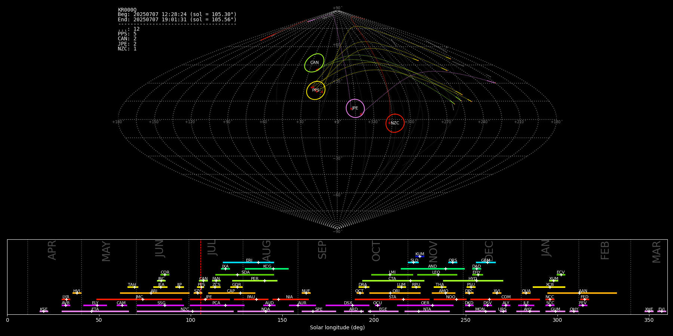Click the URS shower bar in timeline
The width and height of the screenshot is (673, 336).
click(x=503, y=311)
